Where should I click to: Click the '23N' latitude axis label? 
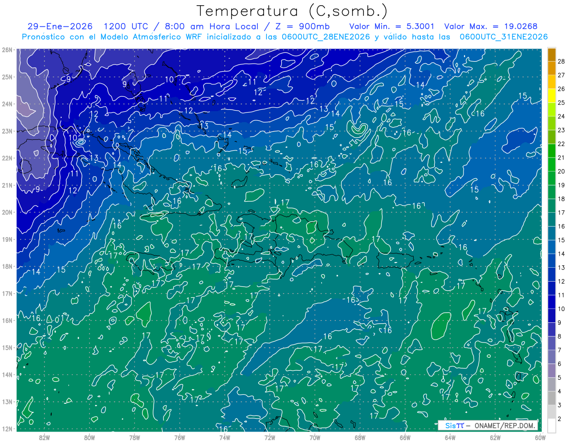tap(7, 131)
